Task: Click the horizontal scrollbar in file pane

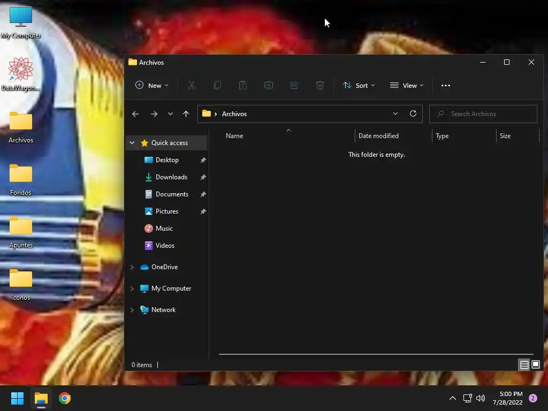Action: (x=376, y=354)
